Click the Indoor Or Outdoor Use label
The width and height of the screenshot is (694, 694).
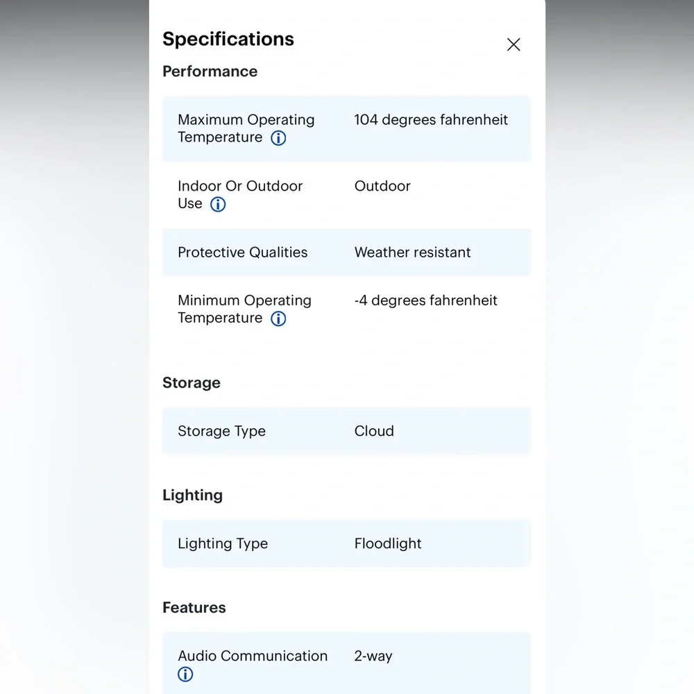240,195
